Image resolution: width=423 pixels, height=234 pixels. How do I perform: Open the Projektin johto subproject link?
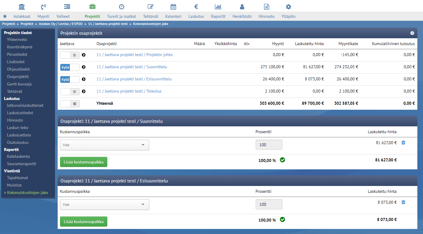point(134,55)
